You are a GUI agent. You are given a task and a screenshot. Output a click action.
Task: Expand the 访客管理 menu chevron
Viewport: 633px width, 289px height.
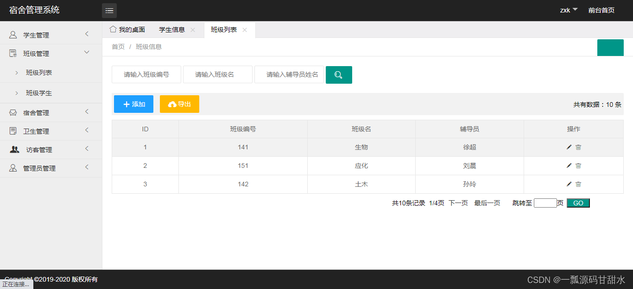pos(87,148)
